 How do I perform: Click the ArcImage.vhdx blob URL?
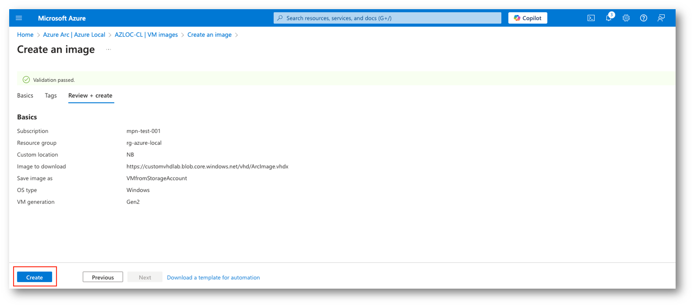pyautogui.click(x=207, y=166)
